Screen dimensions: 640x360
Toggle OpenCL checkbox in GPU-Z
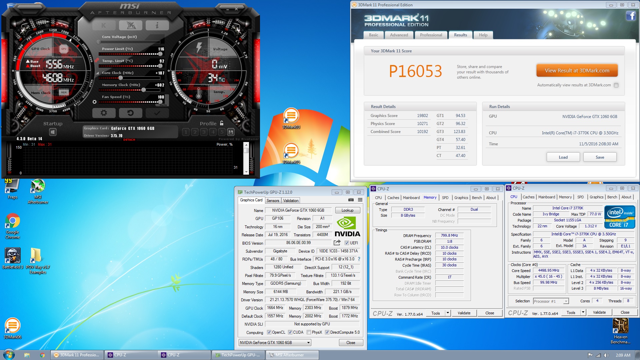(269, 332)
